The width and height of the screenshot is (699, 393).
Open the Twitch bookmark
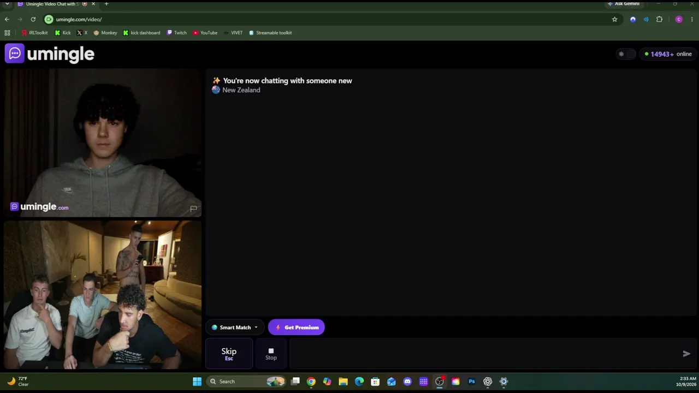point(177,33)
